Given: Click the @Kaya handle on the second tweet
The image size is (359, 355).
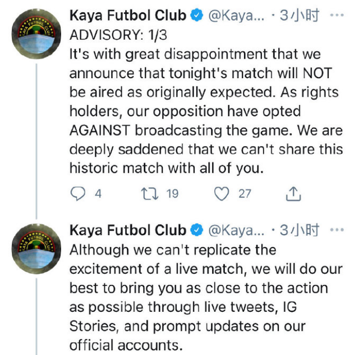Looking at the screenshot, I should pos(235,230).
